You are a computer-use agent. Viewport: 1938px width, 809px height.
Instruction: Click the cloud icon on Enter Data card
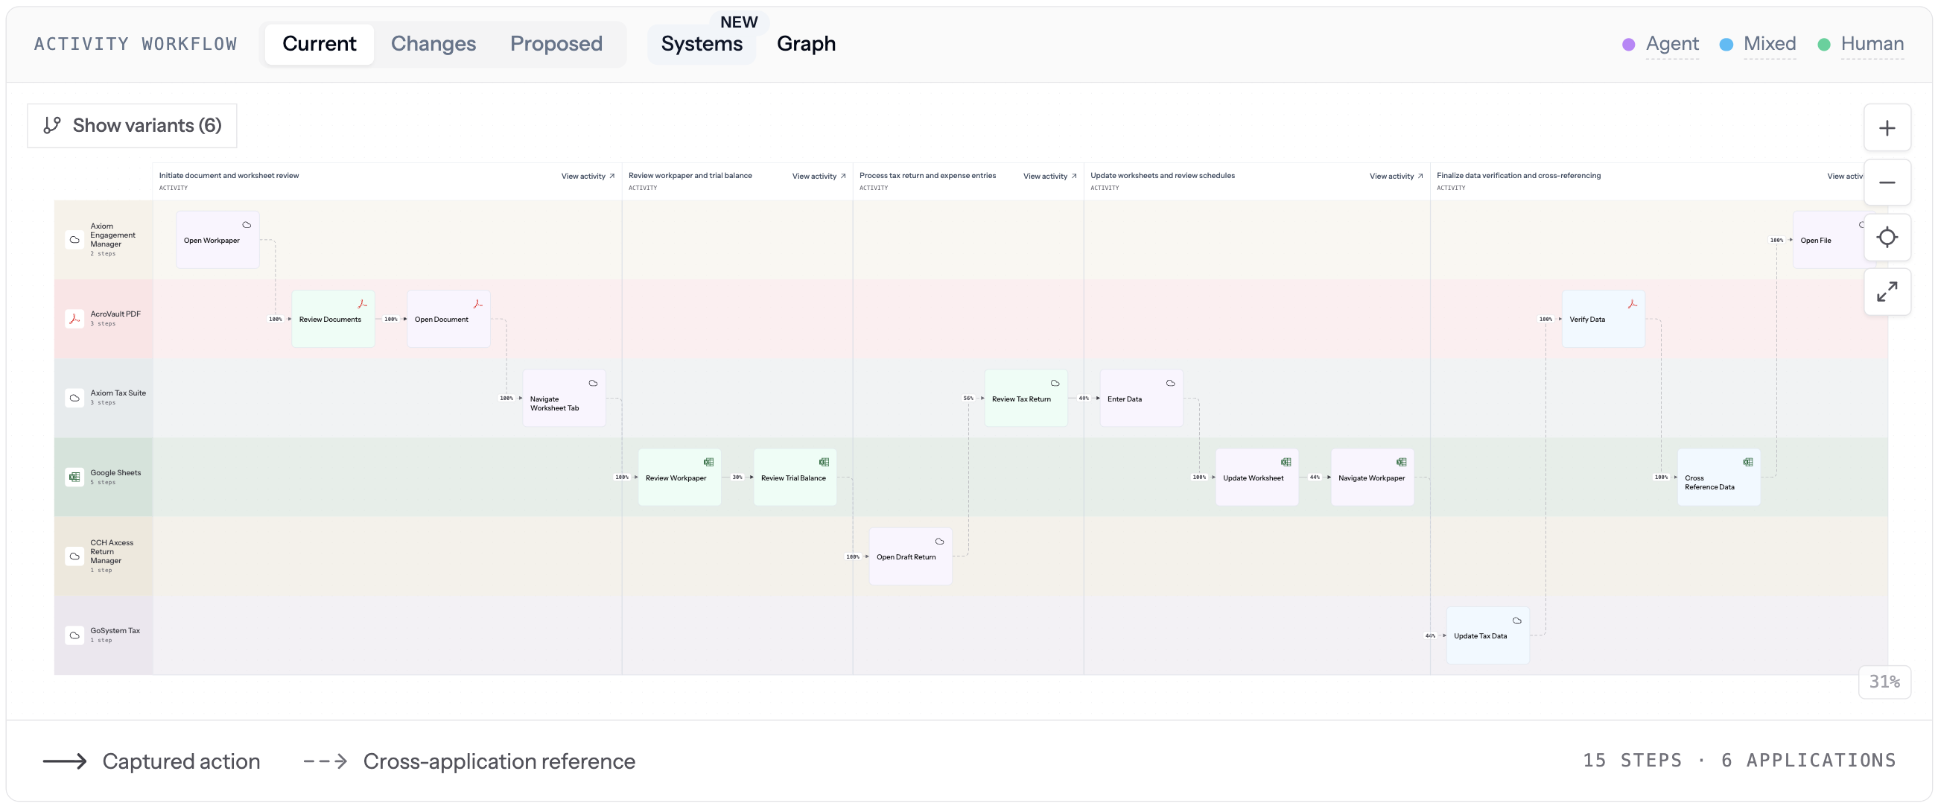point(1171,383)
